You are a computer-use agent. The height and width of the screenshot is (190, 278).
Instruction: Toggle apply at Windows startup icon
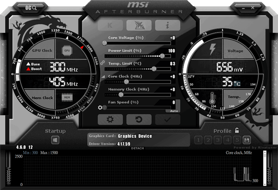[x=55, y=140]
